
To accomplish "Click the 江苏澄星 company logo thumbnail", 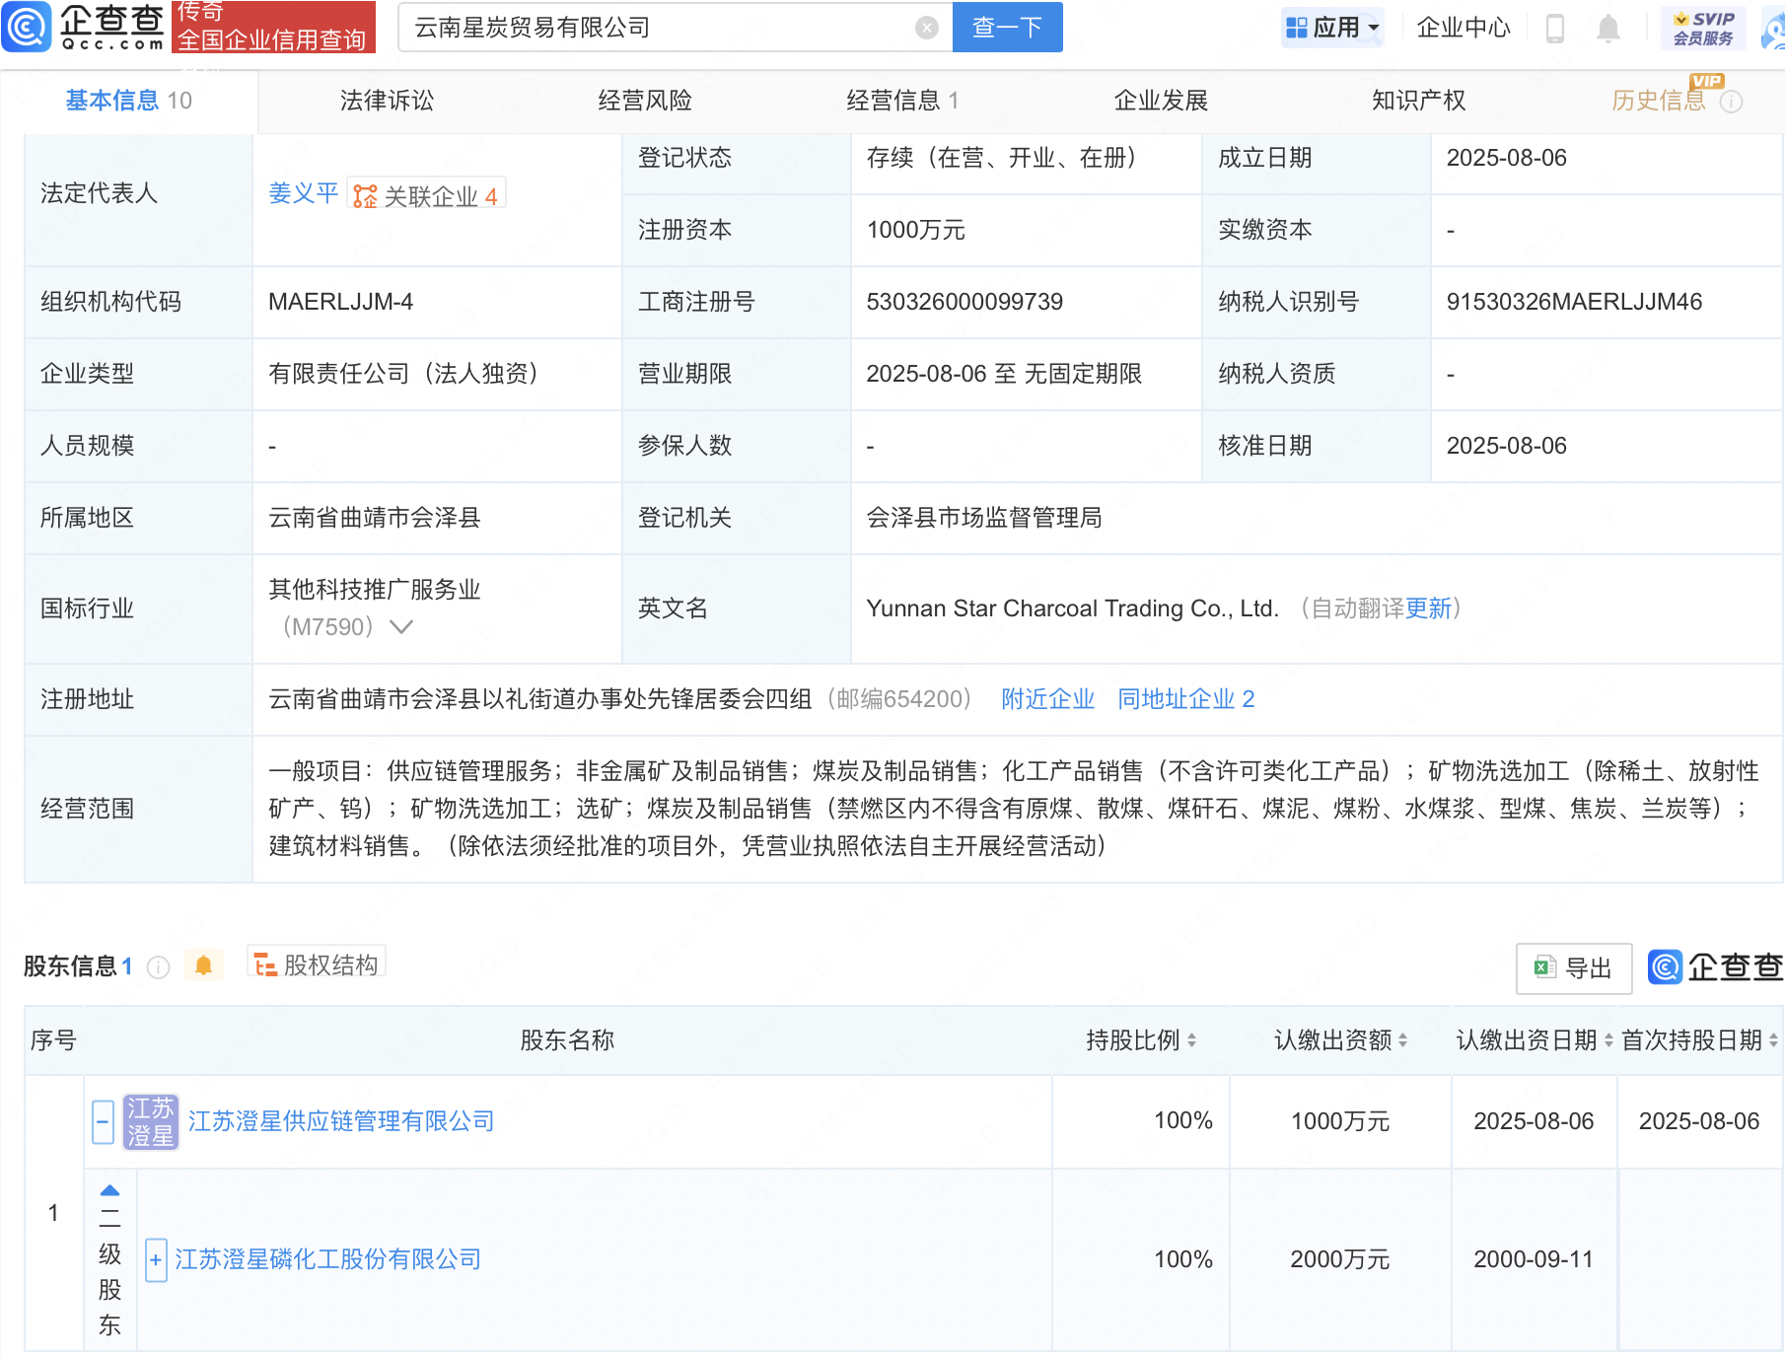I will pyautogui.click(x=150, y=1122).
